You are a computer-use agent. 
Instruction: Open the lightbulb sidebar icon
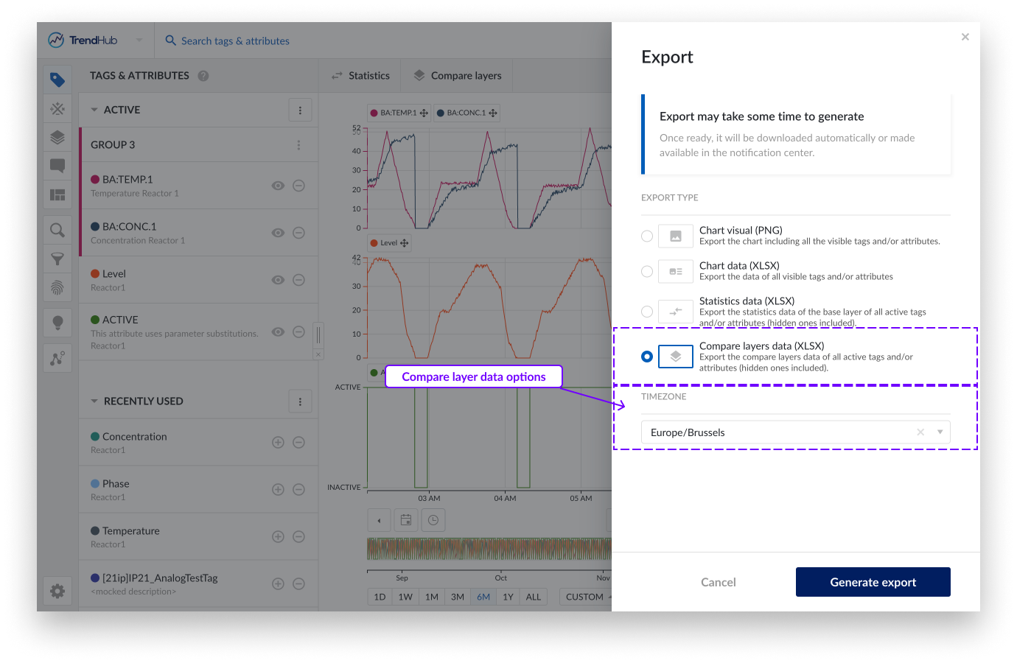pos(57,323)
